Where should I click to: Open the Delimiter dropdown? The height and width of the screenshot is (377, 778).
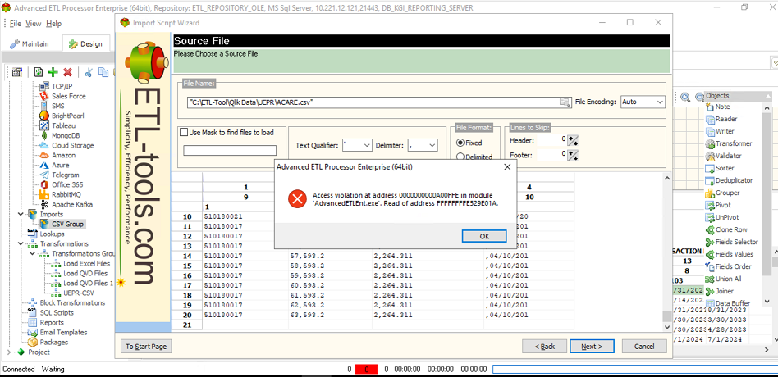(432, 145)
